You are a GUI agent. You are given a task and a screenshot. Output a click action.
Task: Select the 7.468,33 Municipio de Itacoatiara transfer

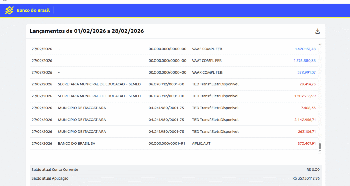[x=174, y=108]
